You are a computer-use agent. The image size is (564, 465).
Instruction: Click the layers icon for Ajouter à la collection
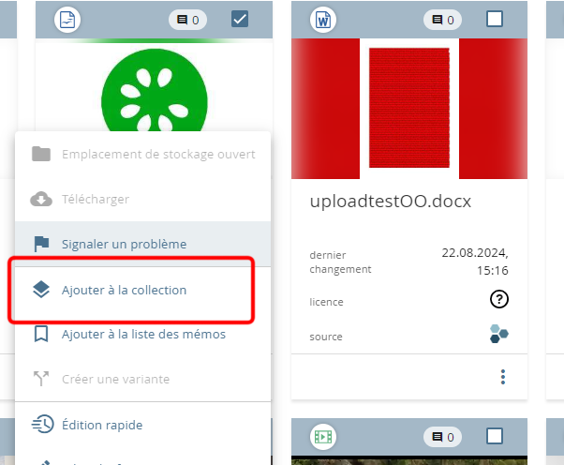tap(41, 290)
